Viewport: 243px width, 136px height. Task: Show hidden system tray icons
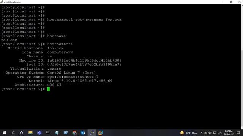coord(202,133)
